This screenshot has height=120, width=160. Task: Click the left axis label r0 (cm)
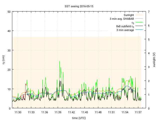(4, 60)
